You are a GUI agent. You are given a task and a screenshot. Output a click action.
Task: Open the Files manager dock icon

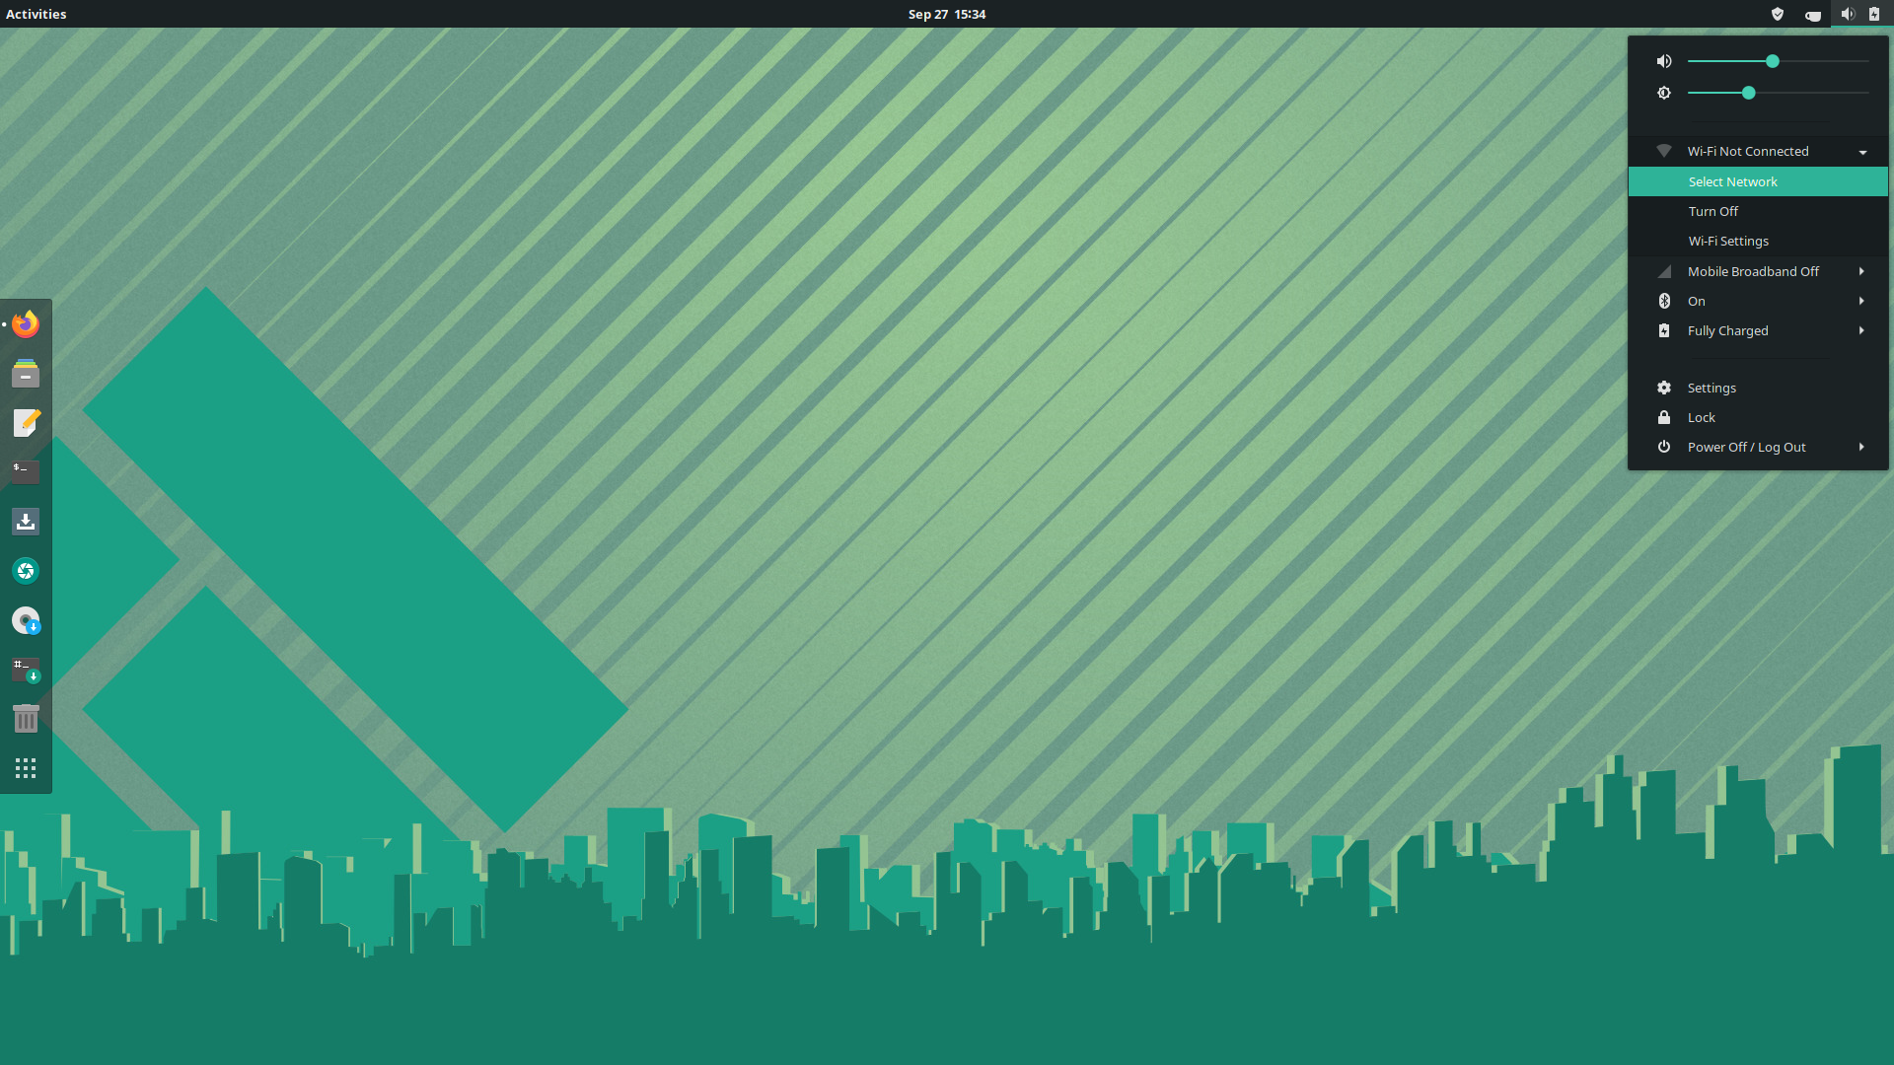[x=26, y=373]
